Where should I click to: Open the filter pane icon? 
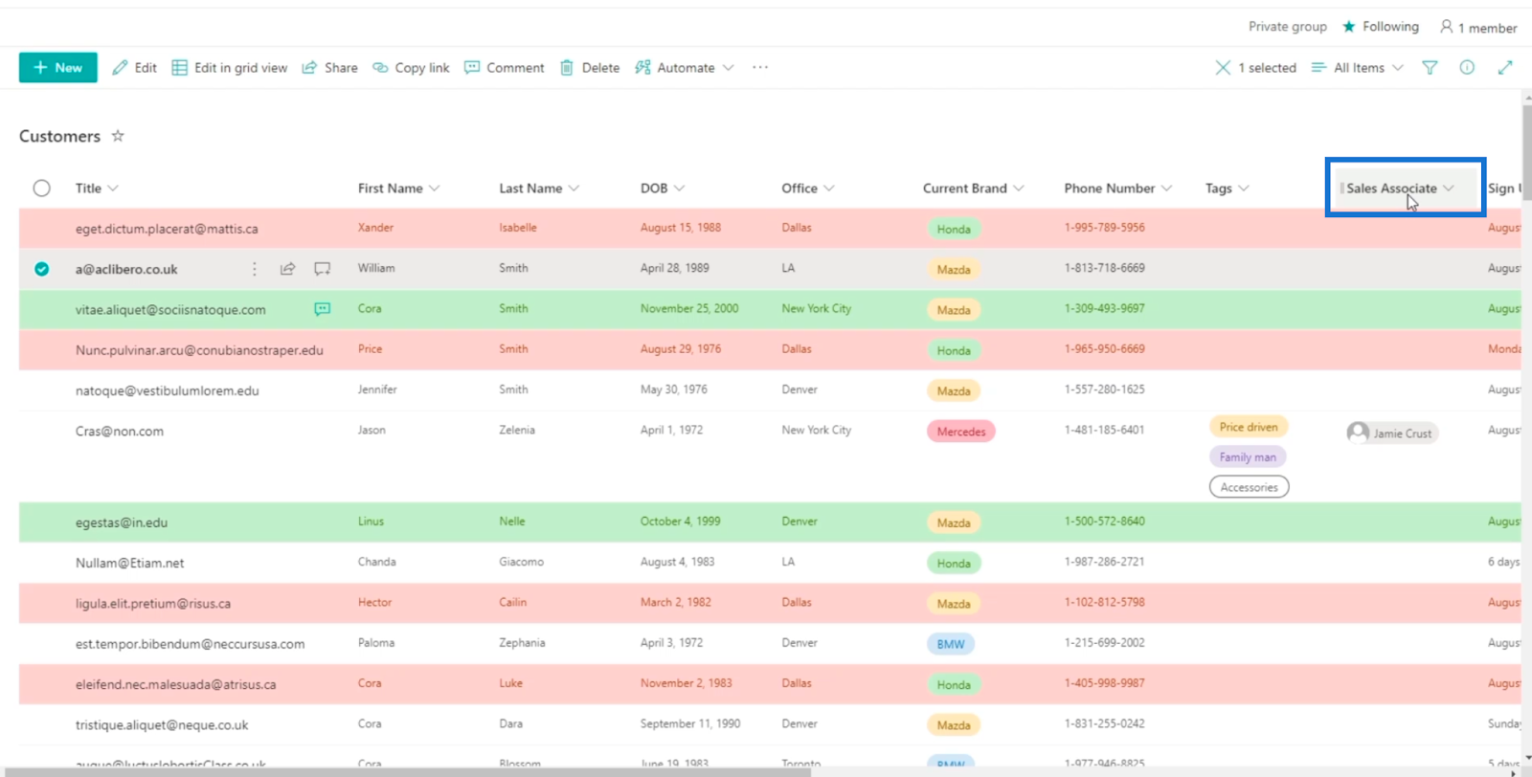[x=1430, y=68]
